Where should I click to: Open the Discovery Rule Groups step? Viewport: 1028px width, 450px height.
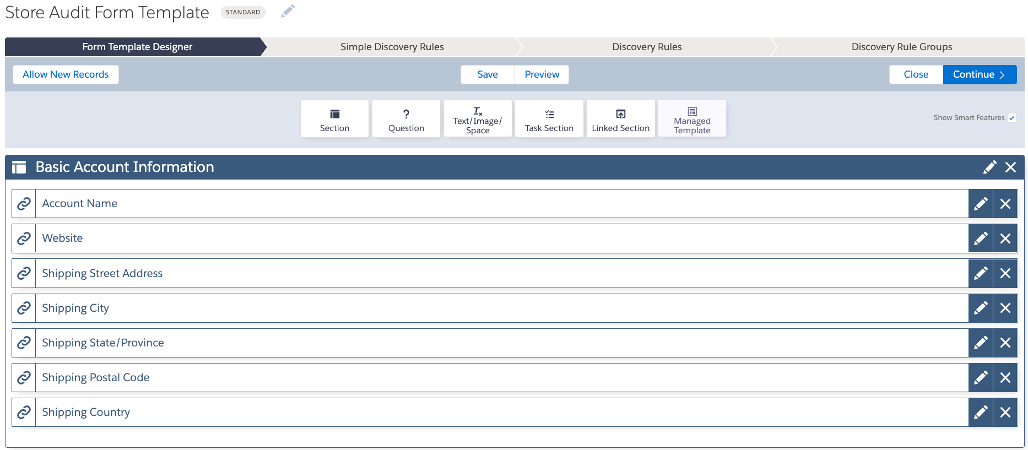click(901, 47)
